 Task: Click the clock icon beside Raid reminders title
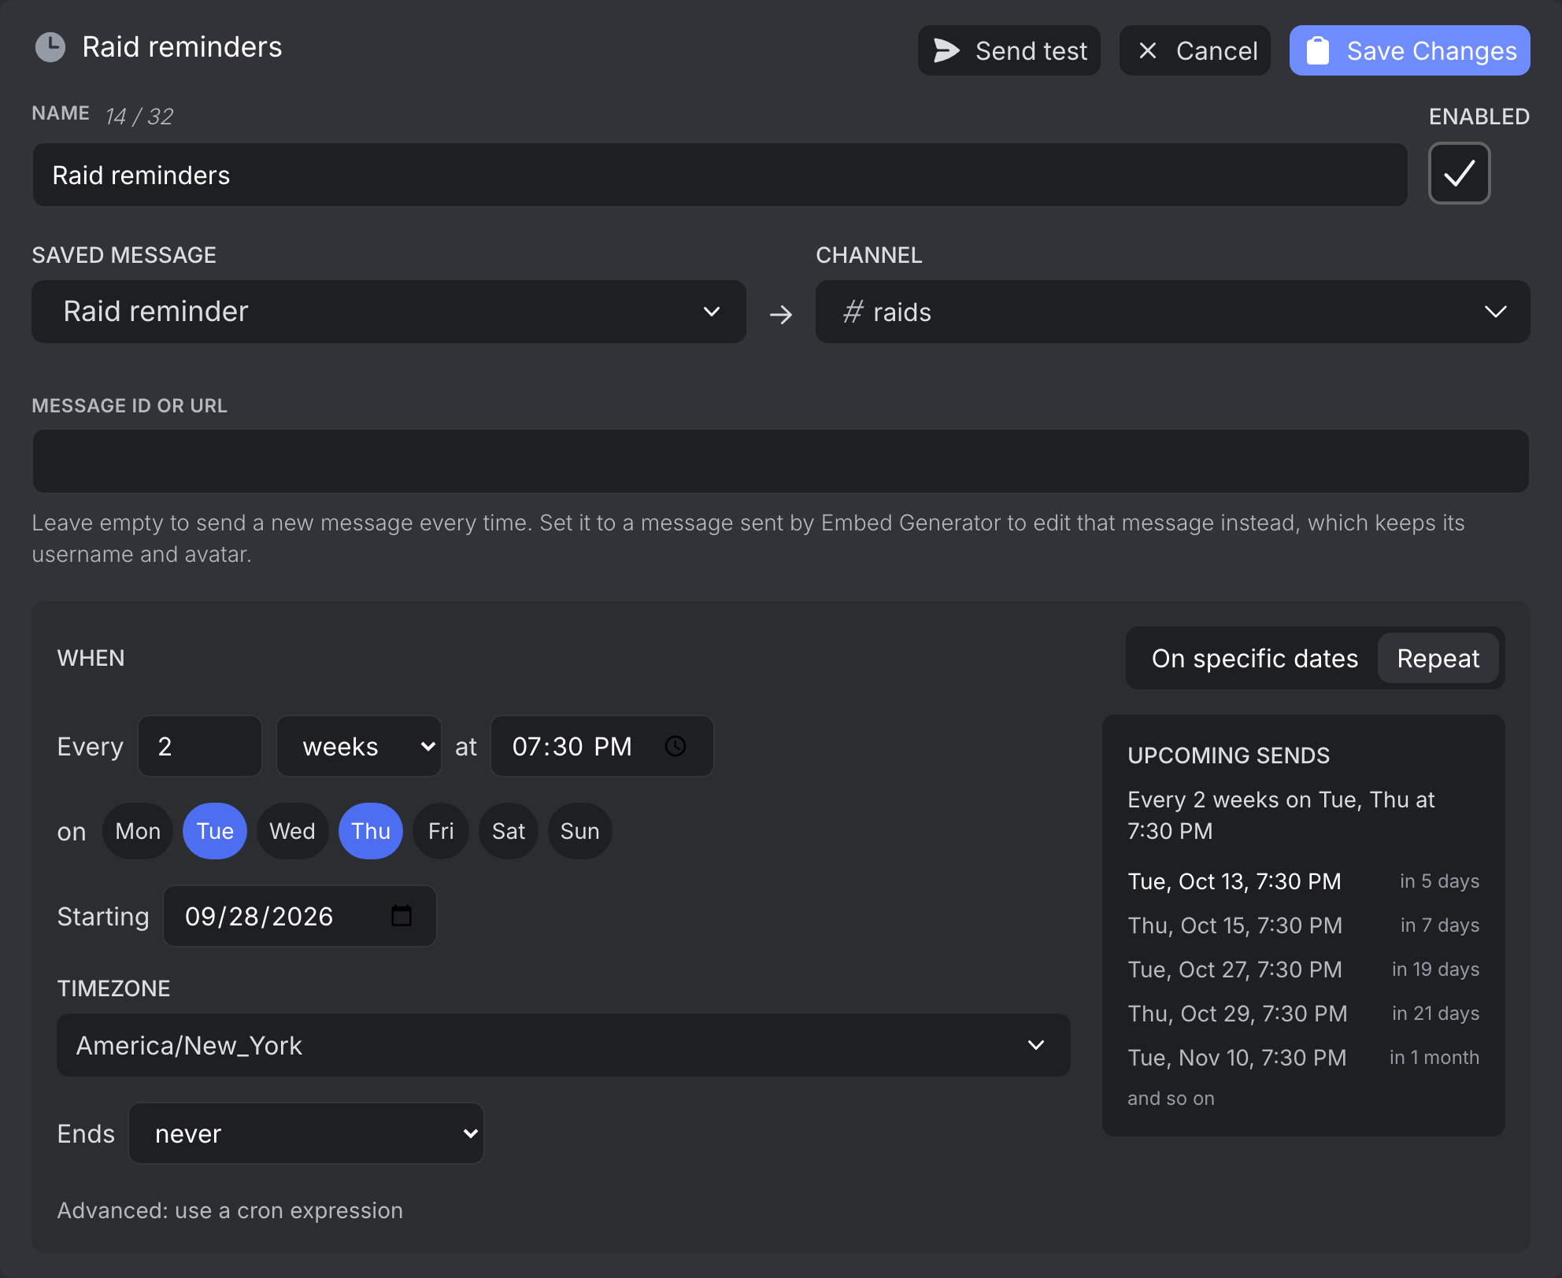(50, 47)
